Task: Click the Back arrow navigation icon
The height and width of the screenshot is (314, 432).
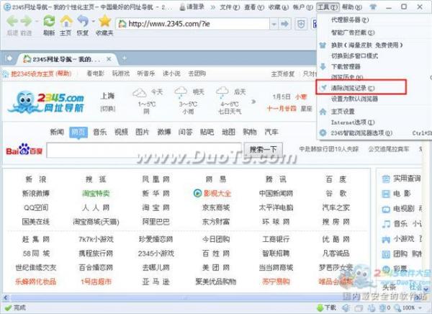Action: coord(12,22)
